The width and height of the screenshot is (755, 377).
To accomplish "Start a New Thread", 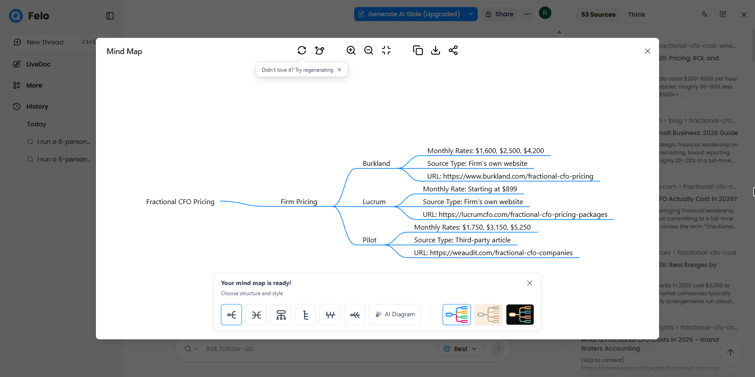I will (x=45, y=42).
